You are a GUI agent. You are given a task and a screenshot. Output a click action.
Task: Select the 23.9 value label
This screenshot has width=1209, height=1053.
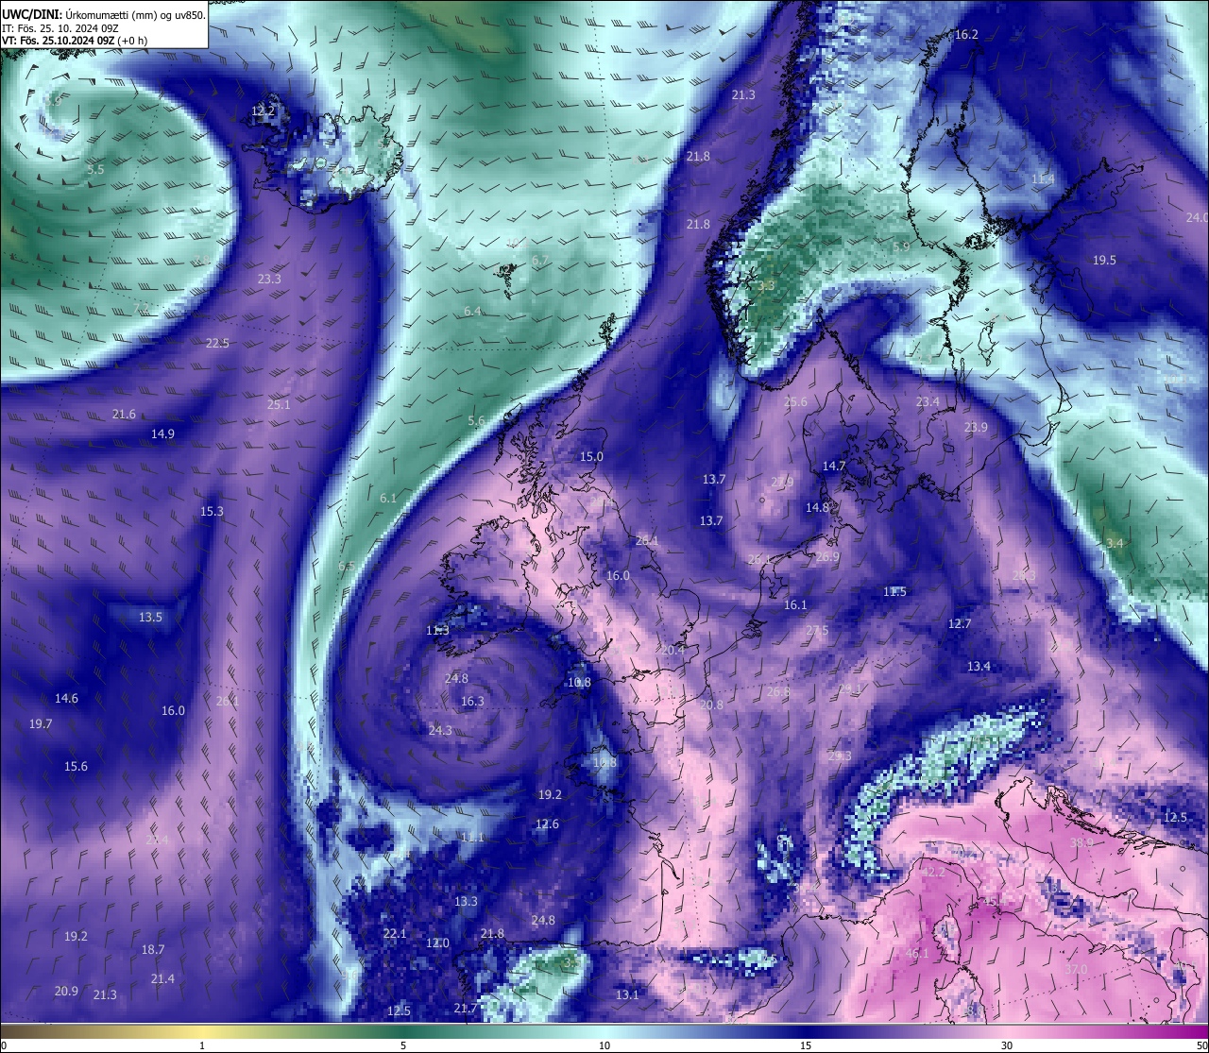(x=976, y=427)
